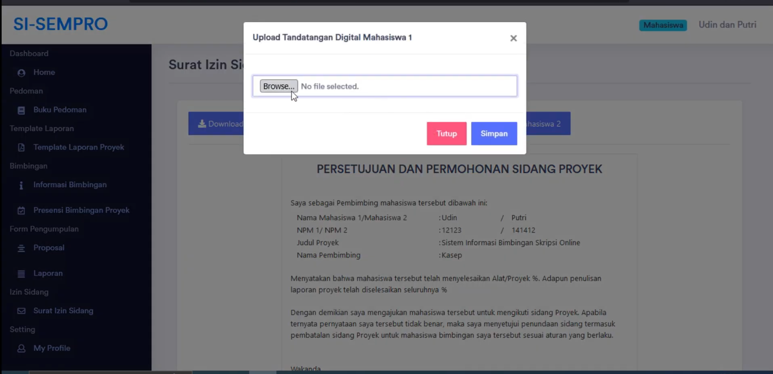Click the NPM value '141412'
This screenshot has width=773, height=374.
523,230
